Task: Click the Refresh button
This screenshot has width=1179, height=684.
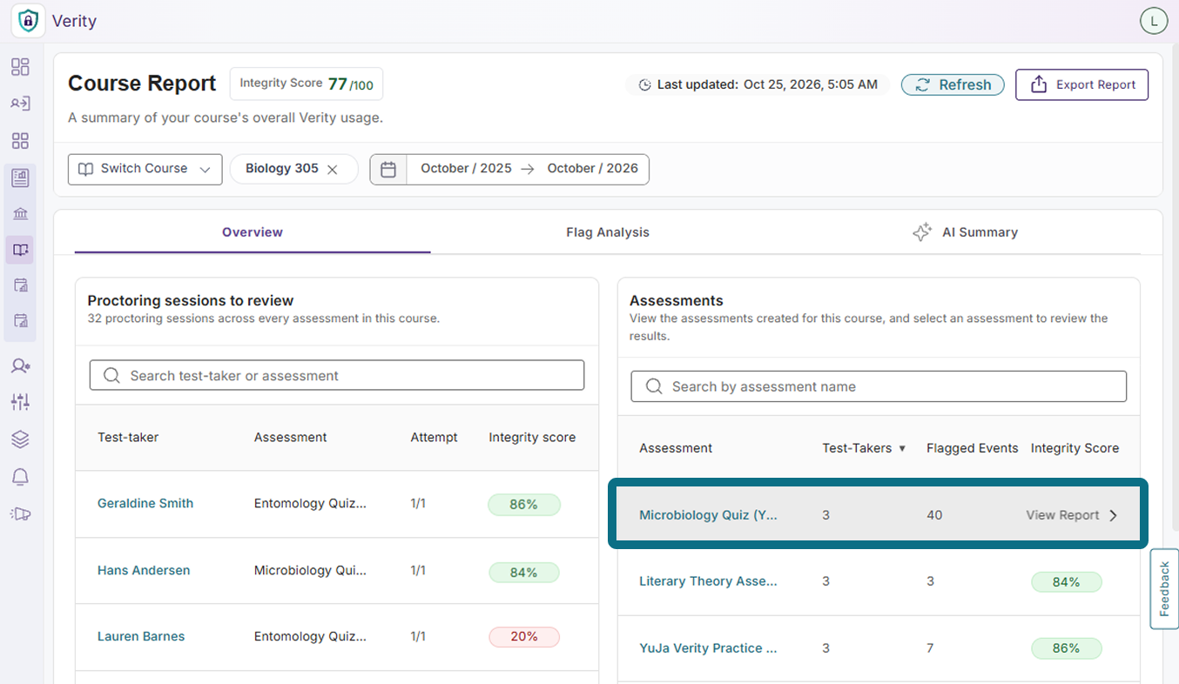Action: pyautogui.click(x=953, y=84)
